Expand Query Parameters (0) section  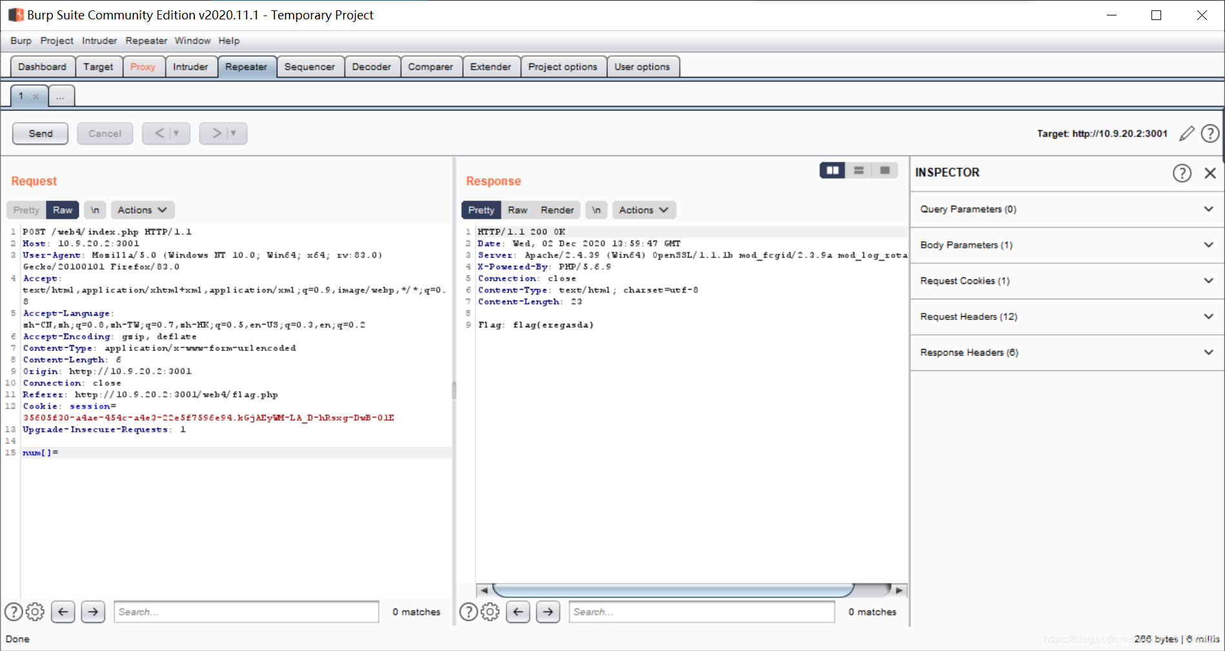coord(1067,209)
